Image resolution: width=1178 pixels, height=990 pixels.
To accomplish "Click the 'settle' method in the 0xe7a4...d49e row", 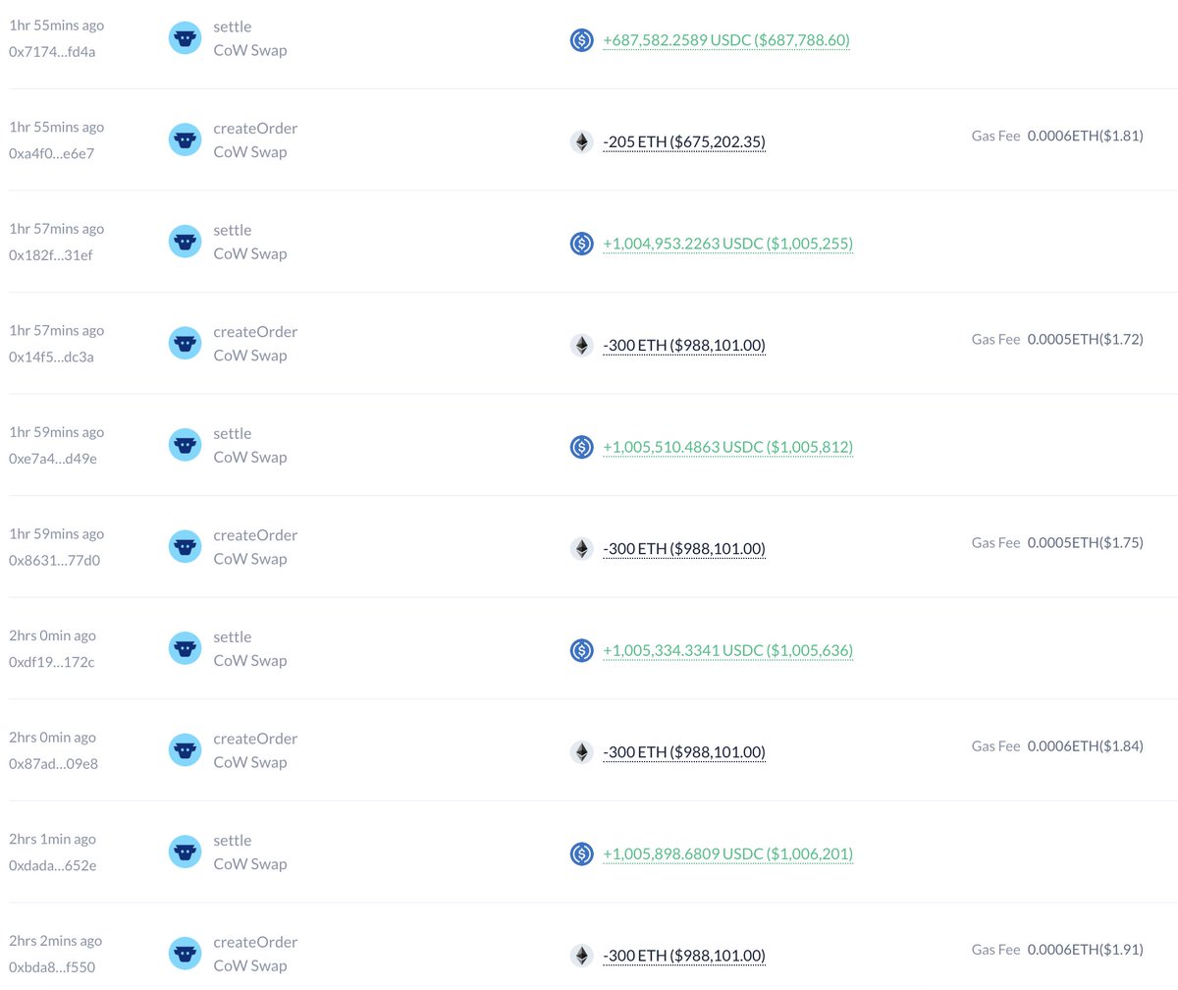I will pyautogui.click(x=233, y=433).
